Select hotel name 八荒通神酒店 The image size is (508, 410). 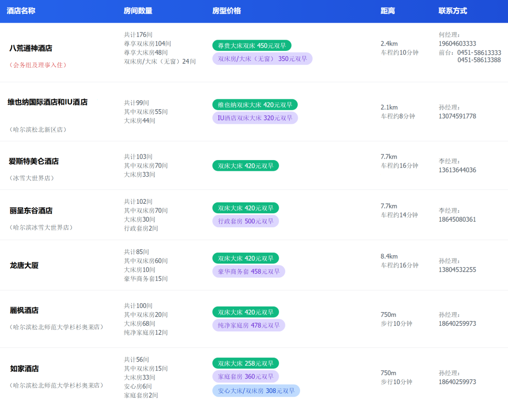(31, 48)
